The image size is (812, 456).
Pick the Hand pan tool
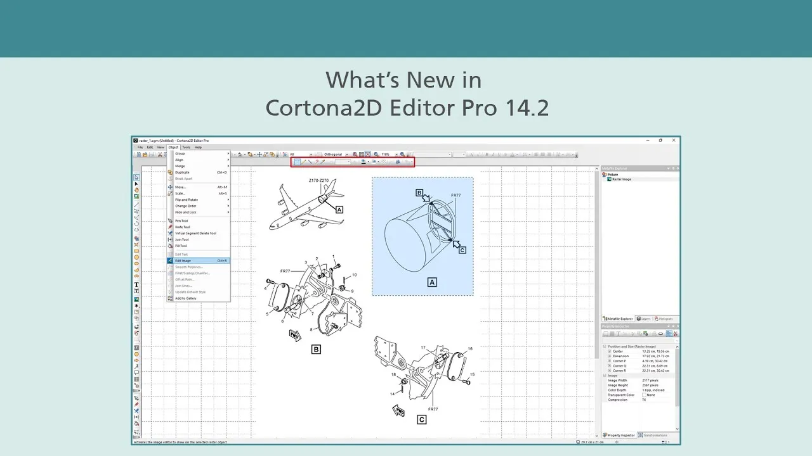tap(136, 190)
